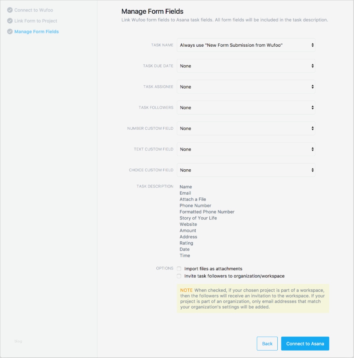Click the Story of Your Life field entry
Screen dimensions: 354x358
198,218
